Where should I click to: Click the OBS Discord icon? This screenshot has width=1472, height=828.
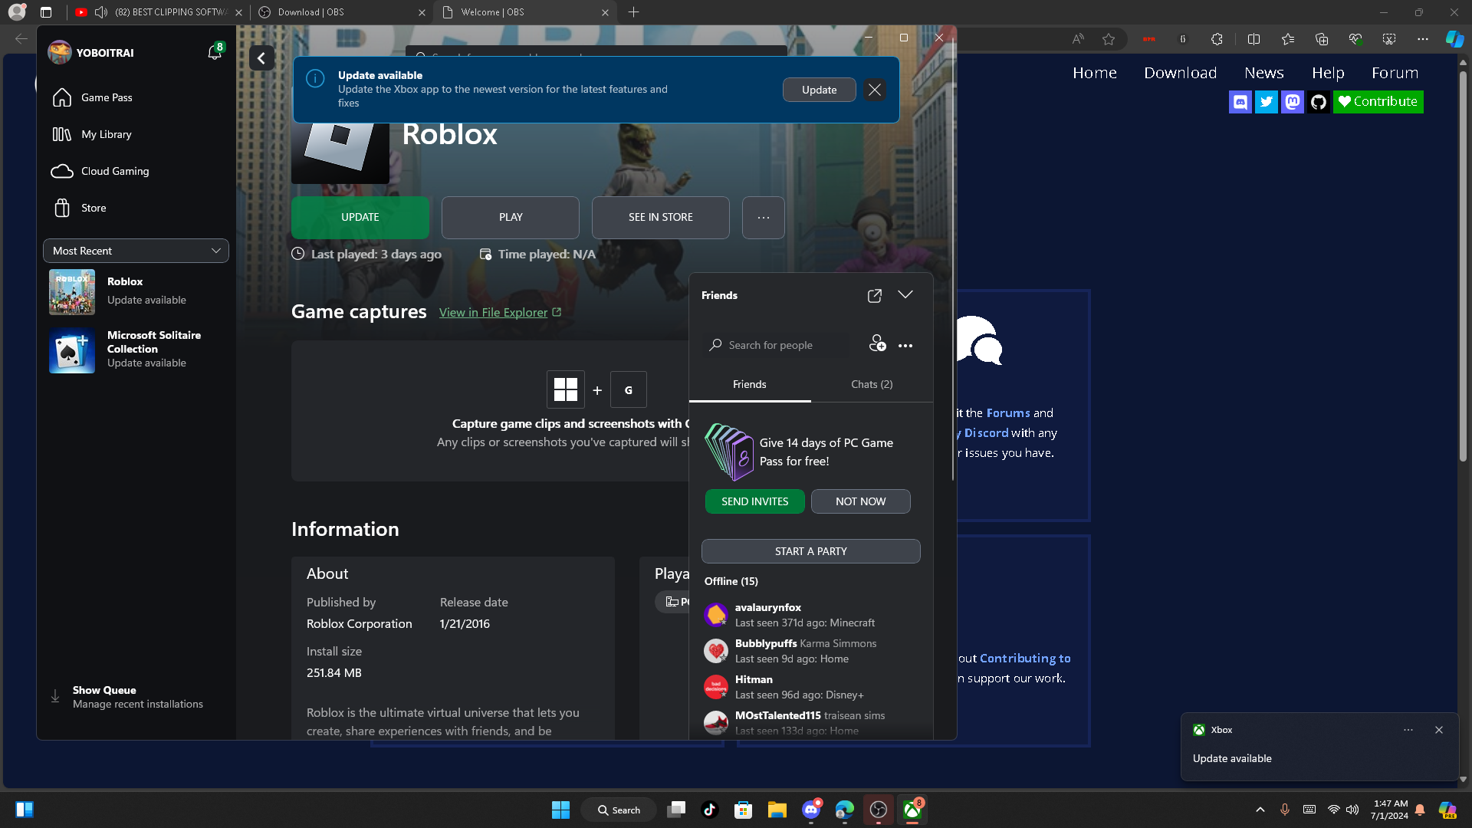pos(1240,102)
